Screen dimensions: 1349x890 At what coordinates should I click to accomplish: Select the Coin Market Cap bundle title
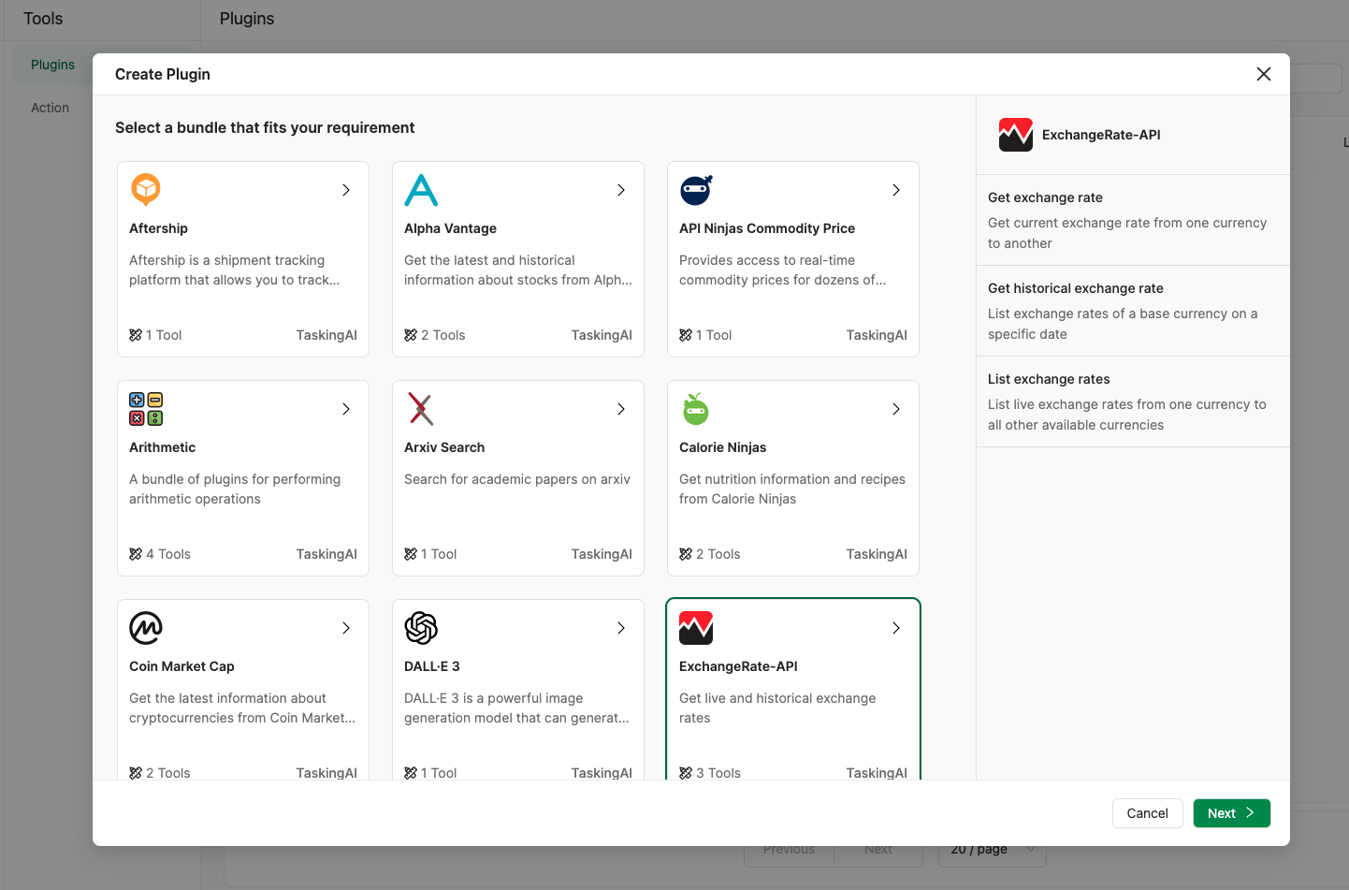181,666
